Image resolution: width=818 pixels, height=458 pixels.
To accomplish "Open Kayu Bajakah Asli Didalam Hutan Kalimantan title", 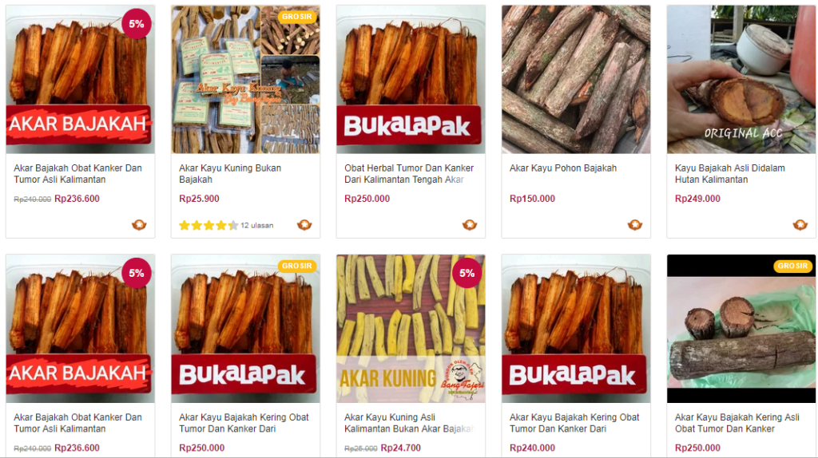I will pos(729,173).
